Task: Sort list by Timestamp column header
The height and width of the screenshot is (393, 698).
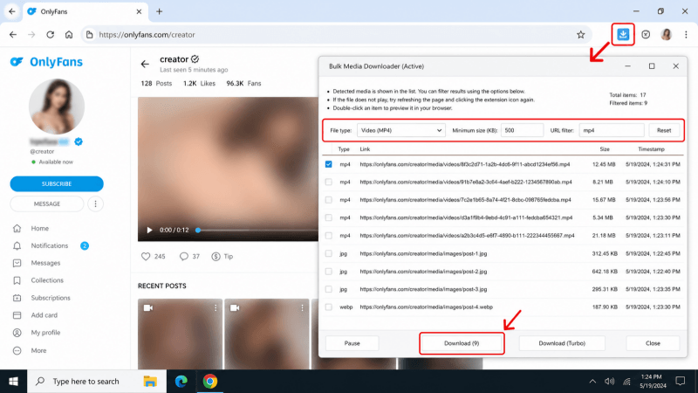Action: (x=651, y=149)
